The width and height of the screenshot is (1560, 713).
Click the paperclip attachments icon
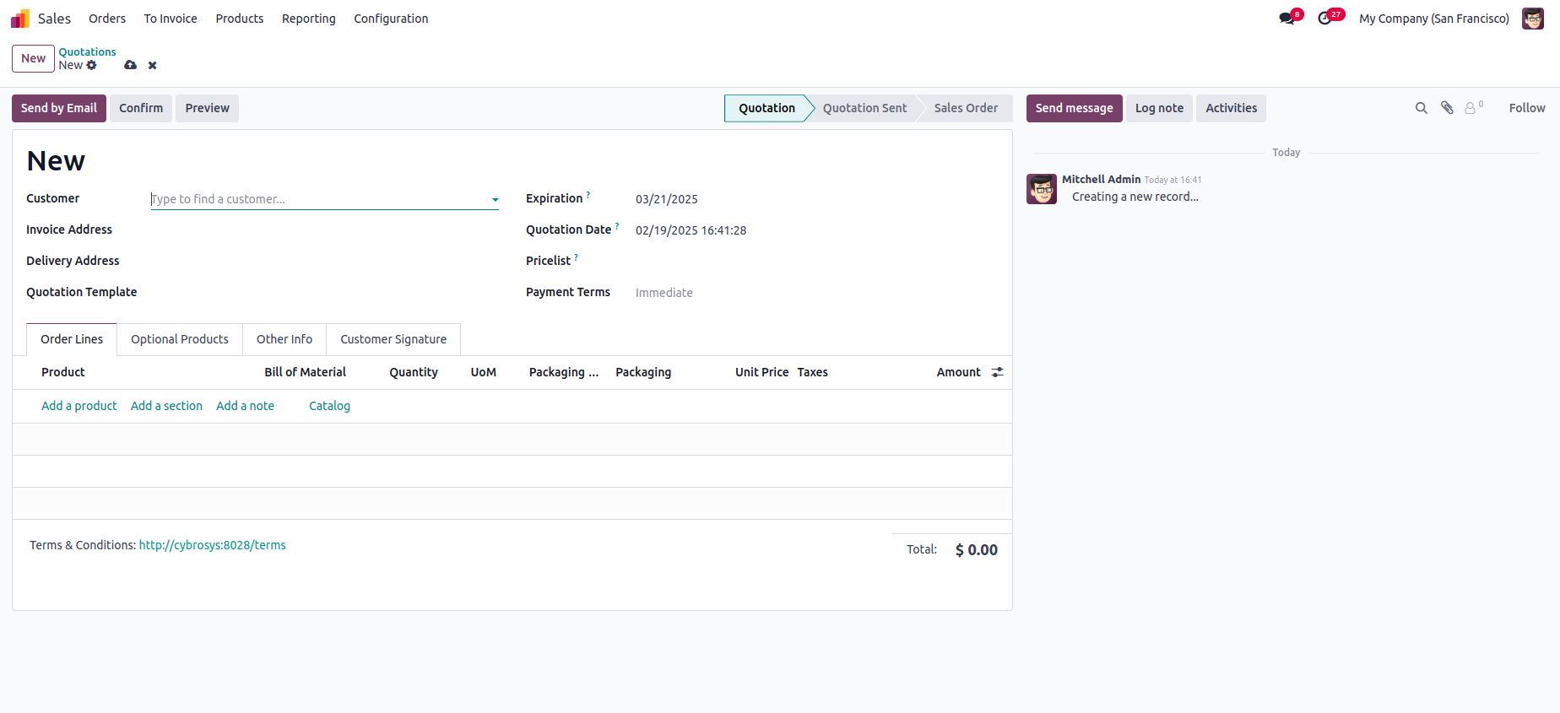click(x=1447, y=108)
